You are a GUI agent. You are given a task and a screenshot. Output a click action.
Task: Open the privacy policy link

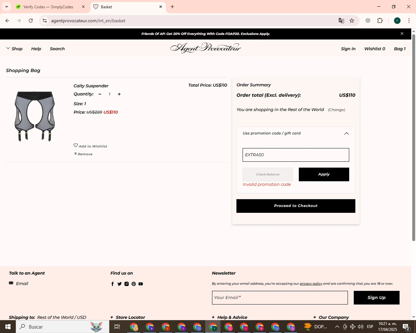click(311, 284)
